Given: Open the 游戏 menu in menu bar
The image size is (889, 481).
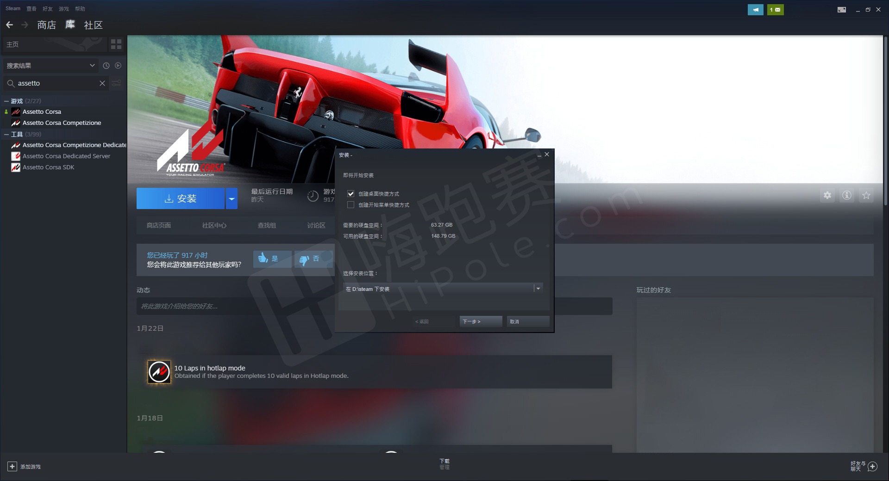Looking at the screenshot, I should pos(64,9).
